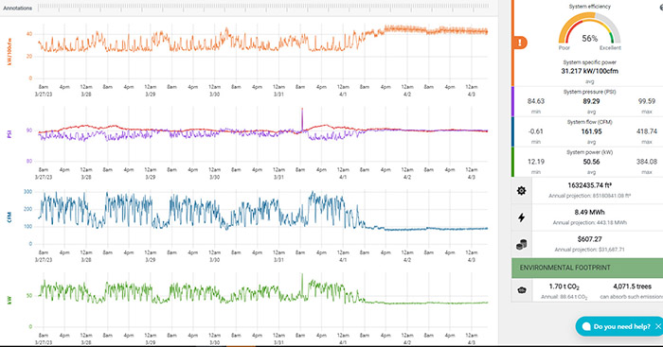Click the CO2 cloud emissions icon

tap(522, 290)
